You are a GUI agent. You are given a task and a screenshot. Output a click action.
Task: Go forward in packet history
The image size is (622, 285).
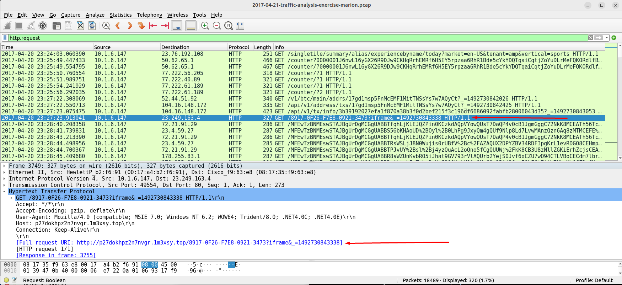pos(130,26)
